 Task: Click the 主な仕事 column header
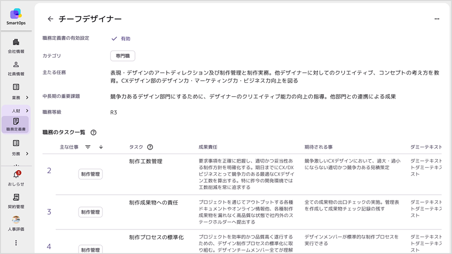point(69,147)
